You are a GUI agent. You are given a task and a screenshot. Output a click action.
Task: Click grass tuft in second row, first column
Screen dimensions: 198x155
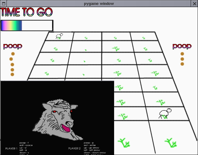[x=56, y=49]
